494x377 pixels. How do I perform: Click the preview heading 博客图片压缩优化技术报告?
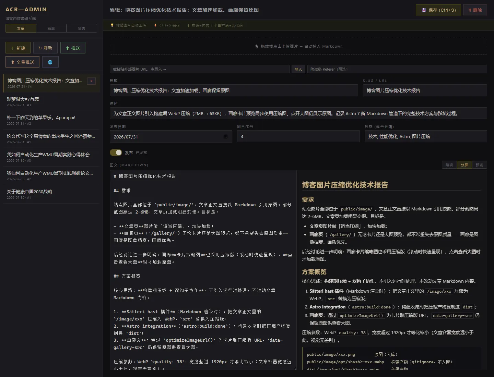[x=345, y=185]
